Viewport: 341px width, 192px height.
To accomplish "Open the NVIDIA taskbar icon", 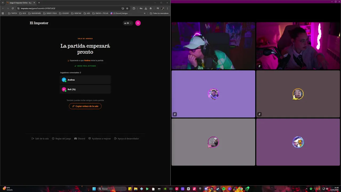I will [165, 189].
